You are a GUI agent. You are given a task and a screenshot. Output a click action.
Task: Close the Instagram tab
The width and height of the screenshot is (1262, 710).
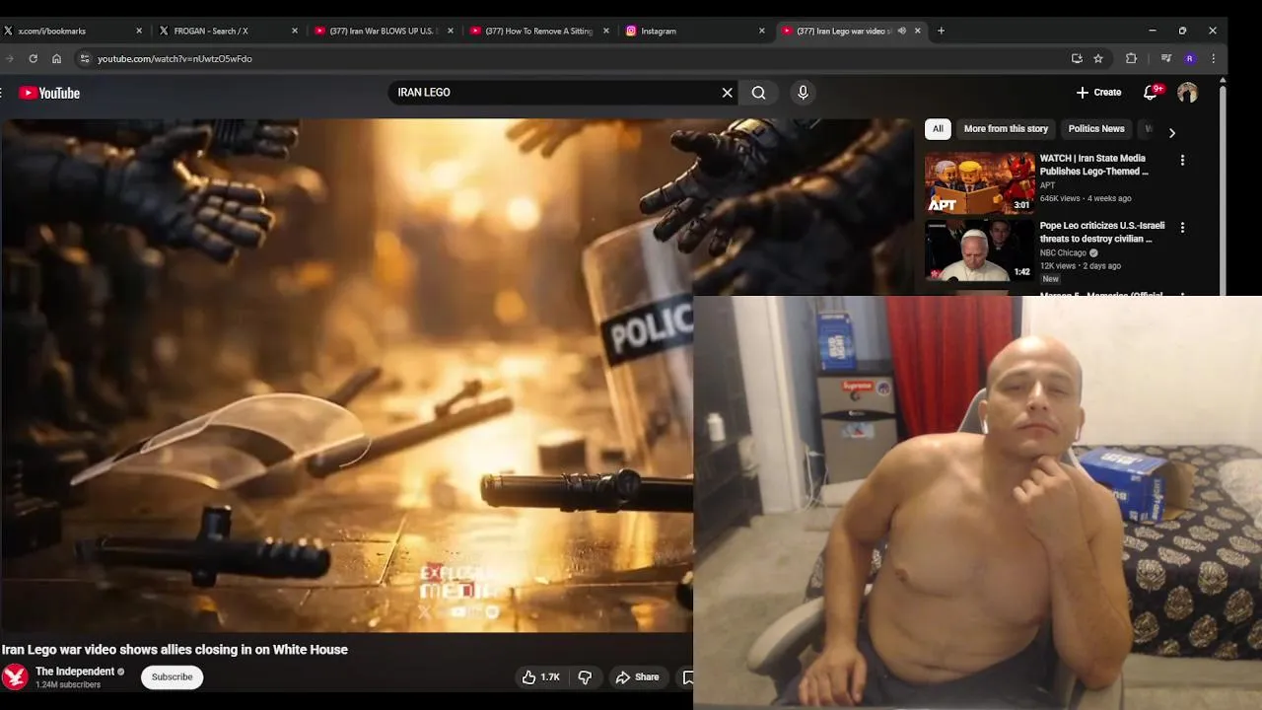coord(761,31)
